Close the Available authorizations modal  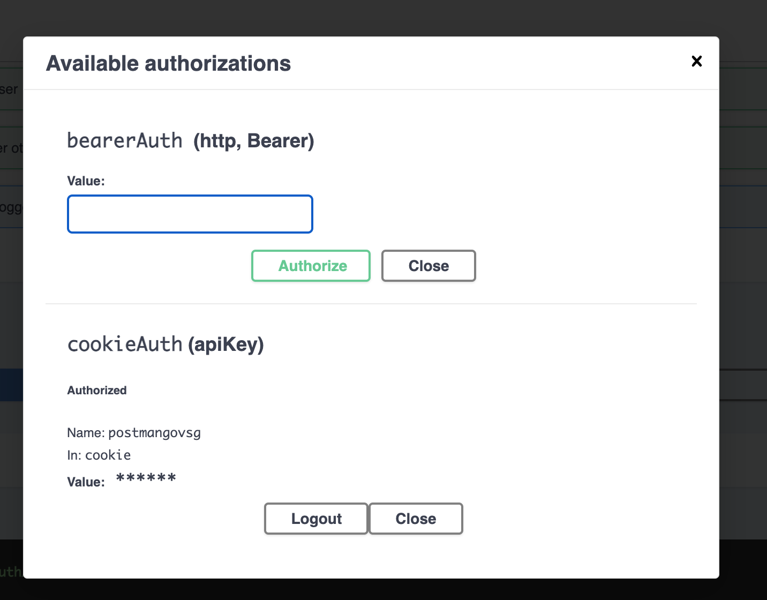click(696, 61)
